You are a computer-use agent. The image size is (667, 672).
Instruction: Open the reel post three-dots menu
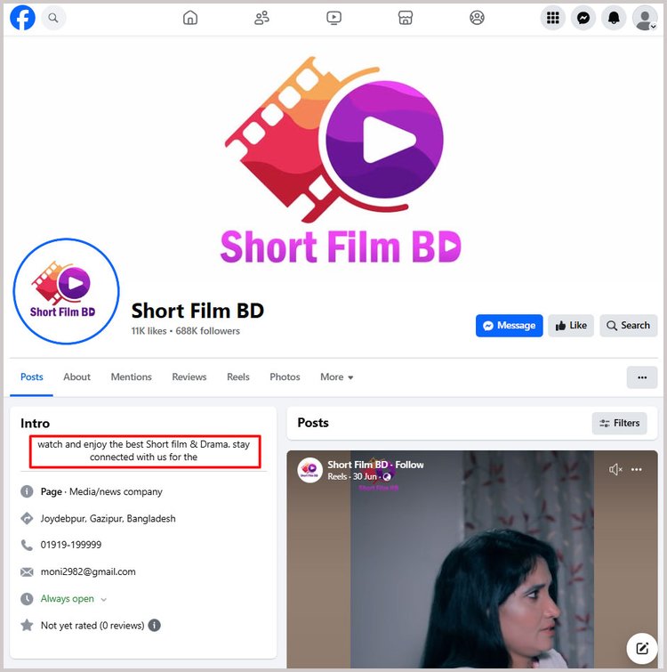(637, 470)
